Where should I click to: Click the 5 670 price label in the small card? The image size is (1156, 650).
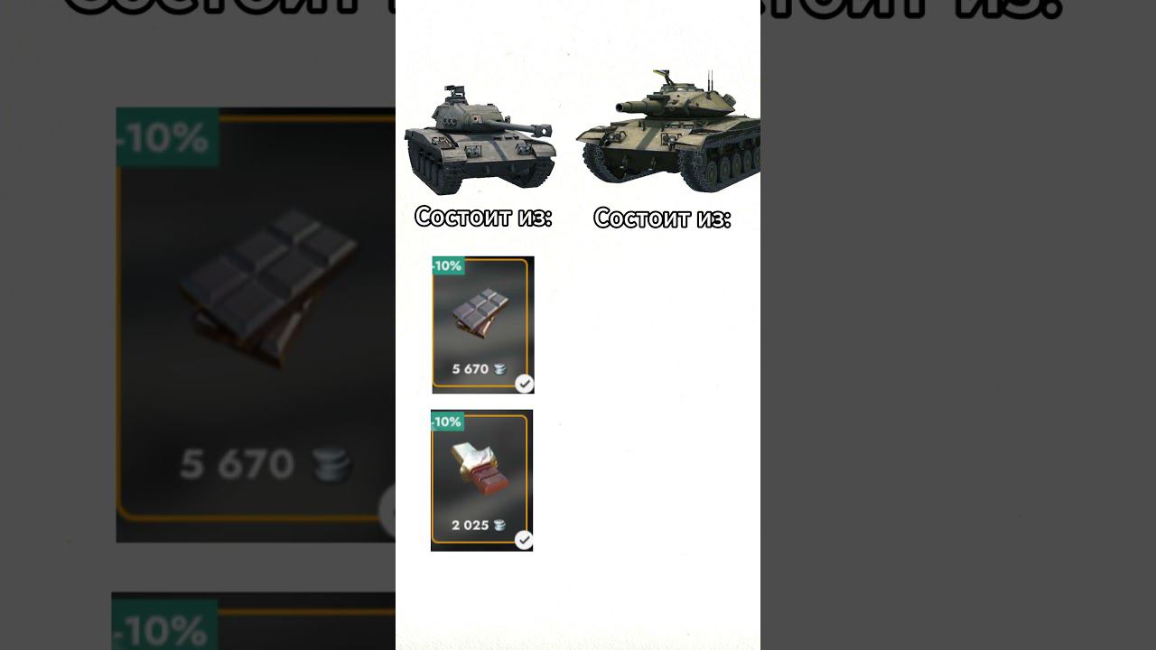click(470, 369)
